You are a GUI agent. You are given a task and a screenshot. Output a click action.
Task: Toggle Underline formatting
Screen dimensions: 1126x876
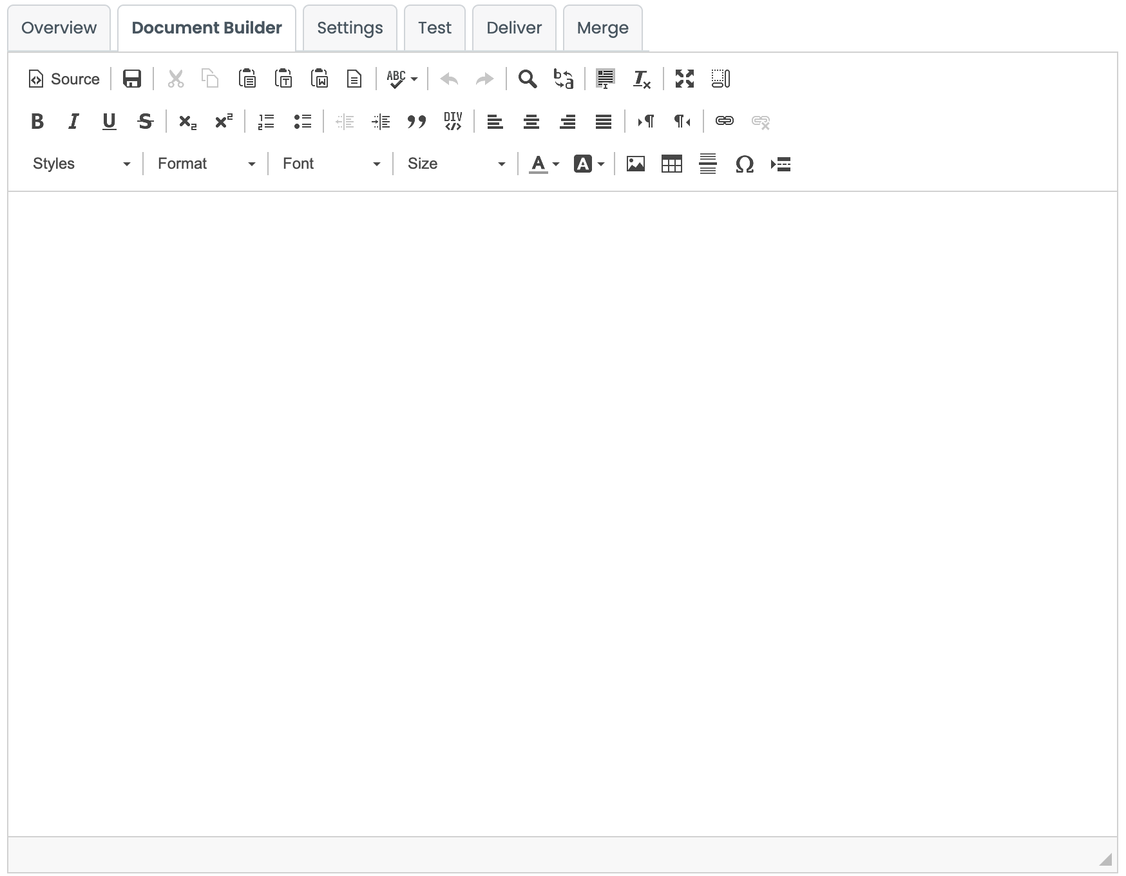pyautogui.click(x=110, y=122)
